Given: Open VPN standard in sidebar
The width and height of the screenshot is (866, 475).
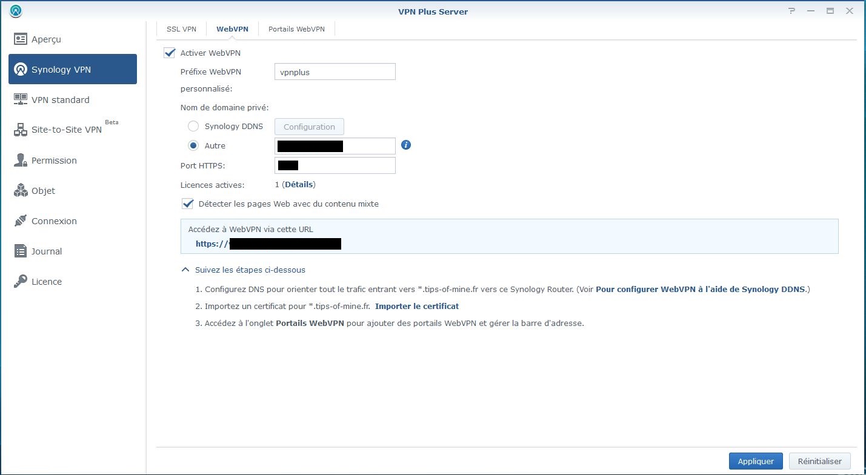Looking at the screenshot, I should click(x=73, y=100).
